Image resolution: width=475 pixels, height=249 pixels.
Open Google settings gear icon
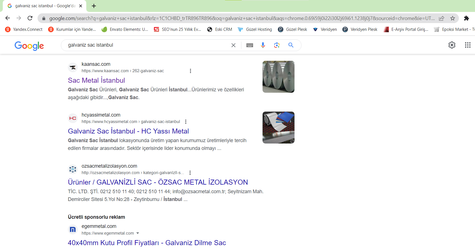(452, 45)
